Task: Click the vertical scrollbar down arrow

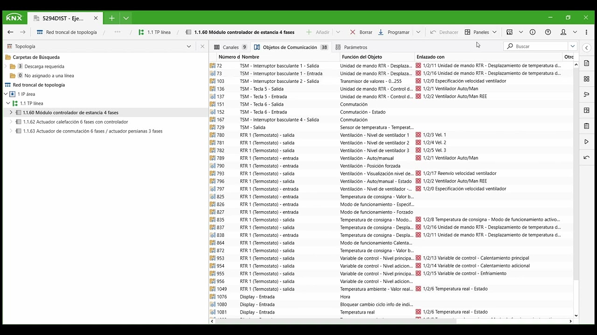Action: tap(576, 315)
